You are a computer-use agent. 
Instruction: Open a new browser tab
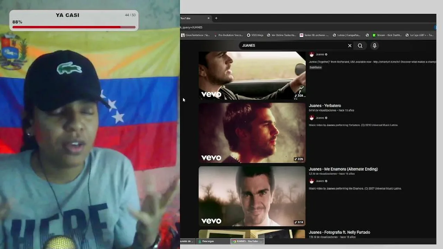point(216,18)
